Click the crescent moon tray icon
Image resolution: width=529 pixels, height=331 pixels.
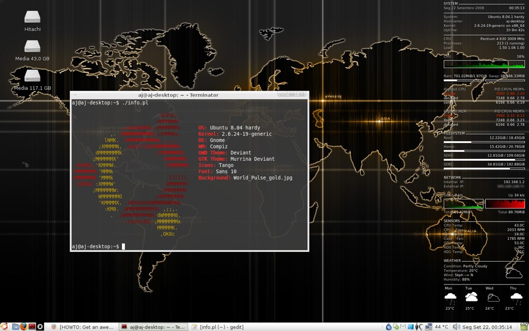click(x=421, y=327)
